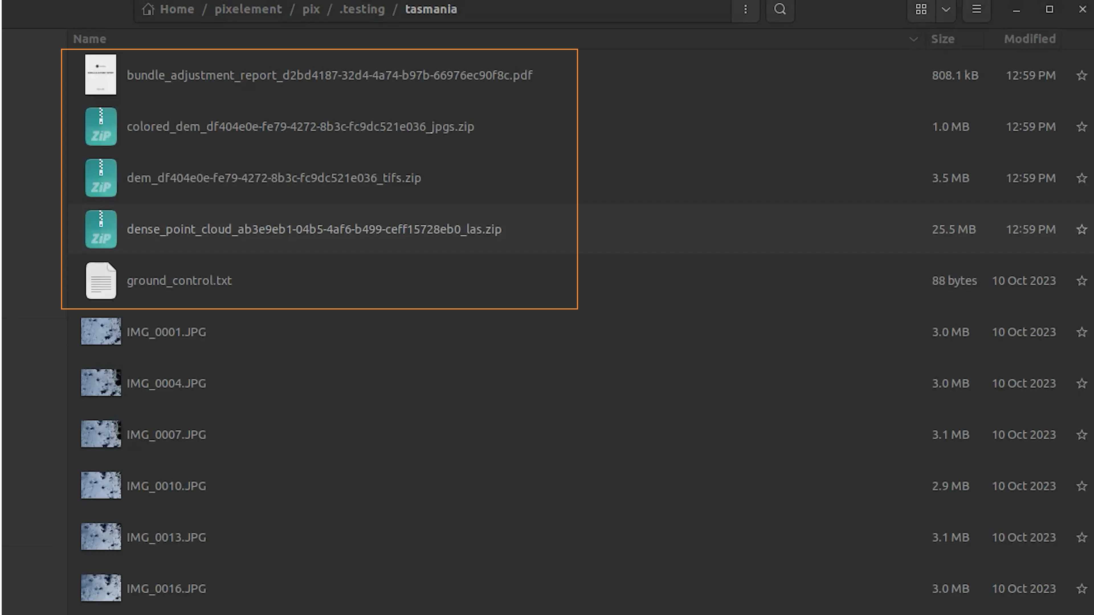The width and height of the screenshot is (1094, 615).
Task: Click the search magnifier icon
Action: (x=780, y=9)
